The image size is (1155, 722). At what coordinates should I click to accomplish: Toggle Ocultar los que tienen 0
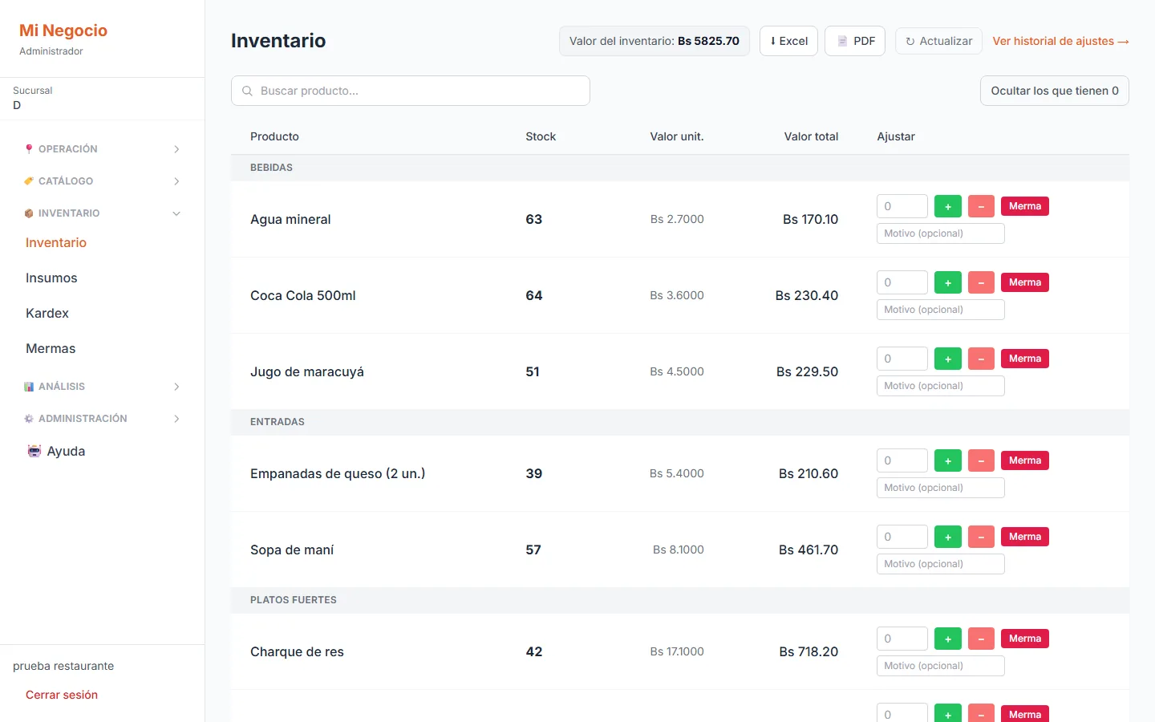coord(1055,91)
